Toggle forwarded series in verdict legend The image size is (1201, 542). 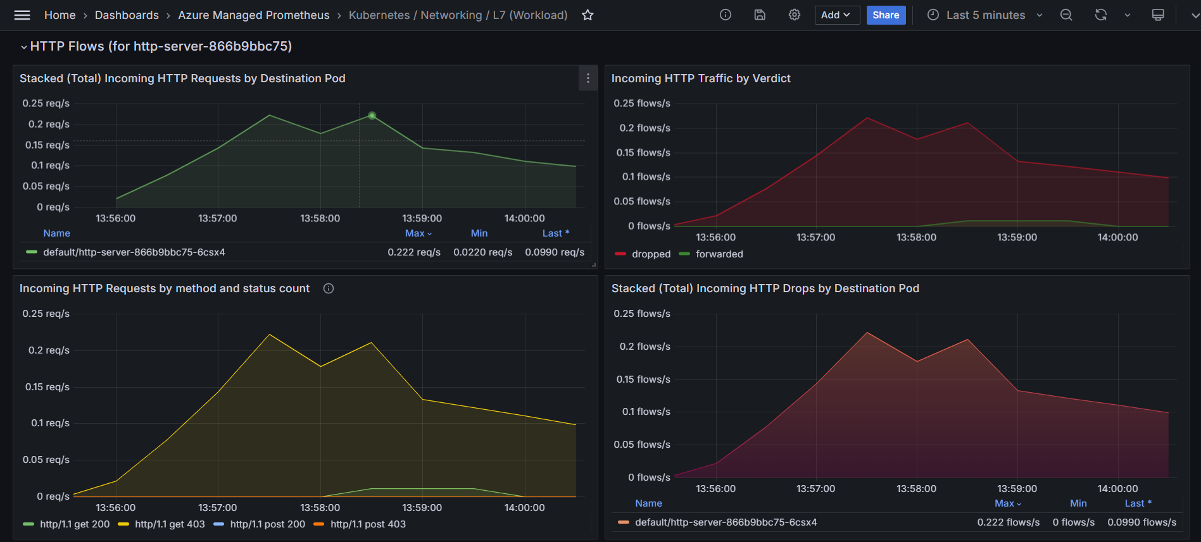click(719, 254)
